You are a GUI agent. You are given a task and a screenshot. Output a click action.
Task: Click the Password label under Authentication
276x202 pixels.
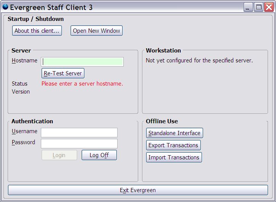click(x=23, y=142)
